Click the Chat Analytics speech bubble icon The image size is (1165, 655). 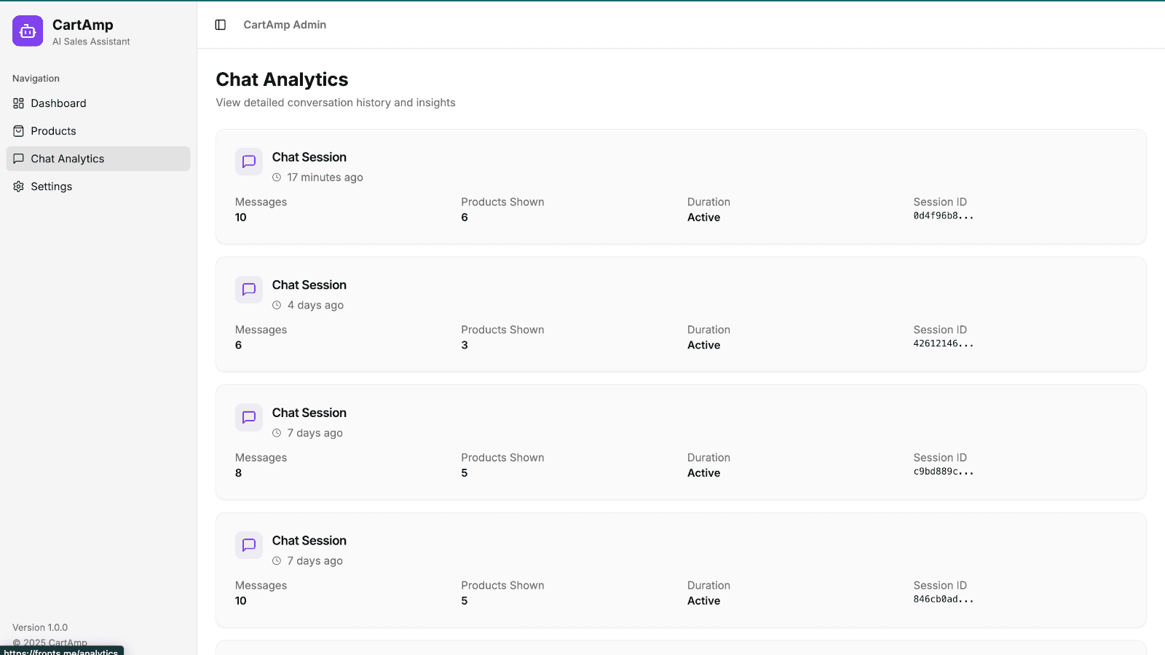click(x=19, y=159)
